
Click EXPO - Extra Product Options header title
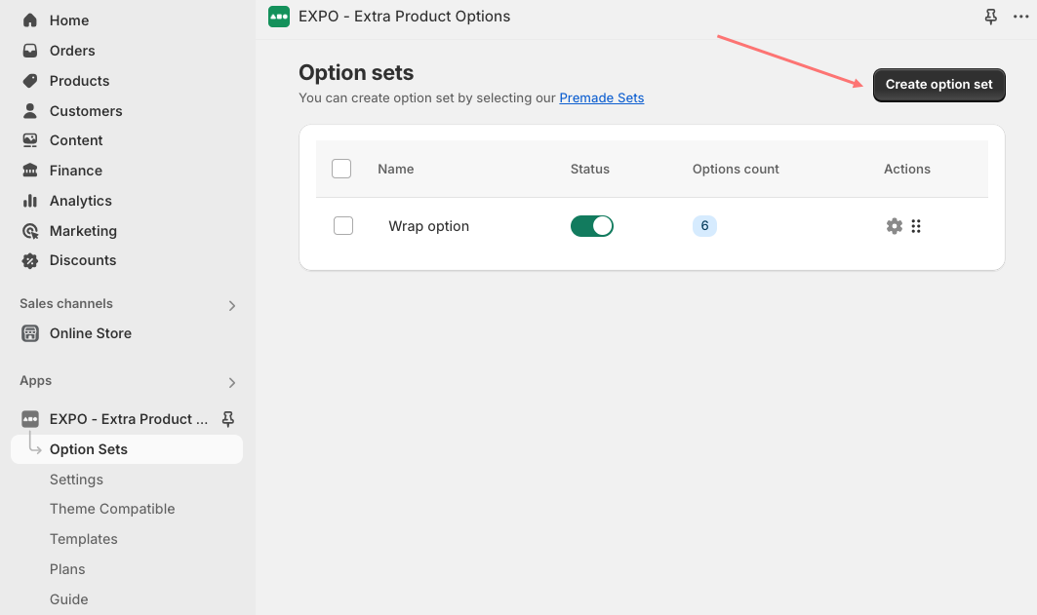point(404,17)
